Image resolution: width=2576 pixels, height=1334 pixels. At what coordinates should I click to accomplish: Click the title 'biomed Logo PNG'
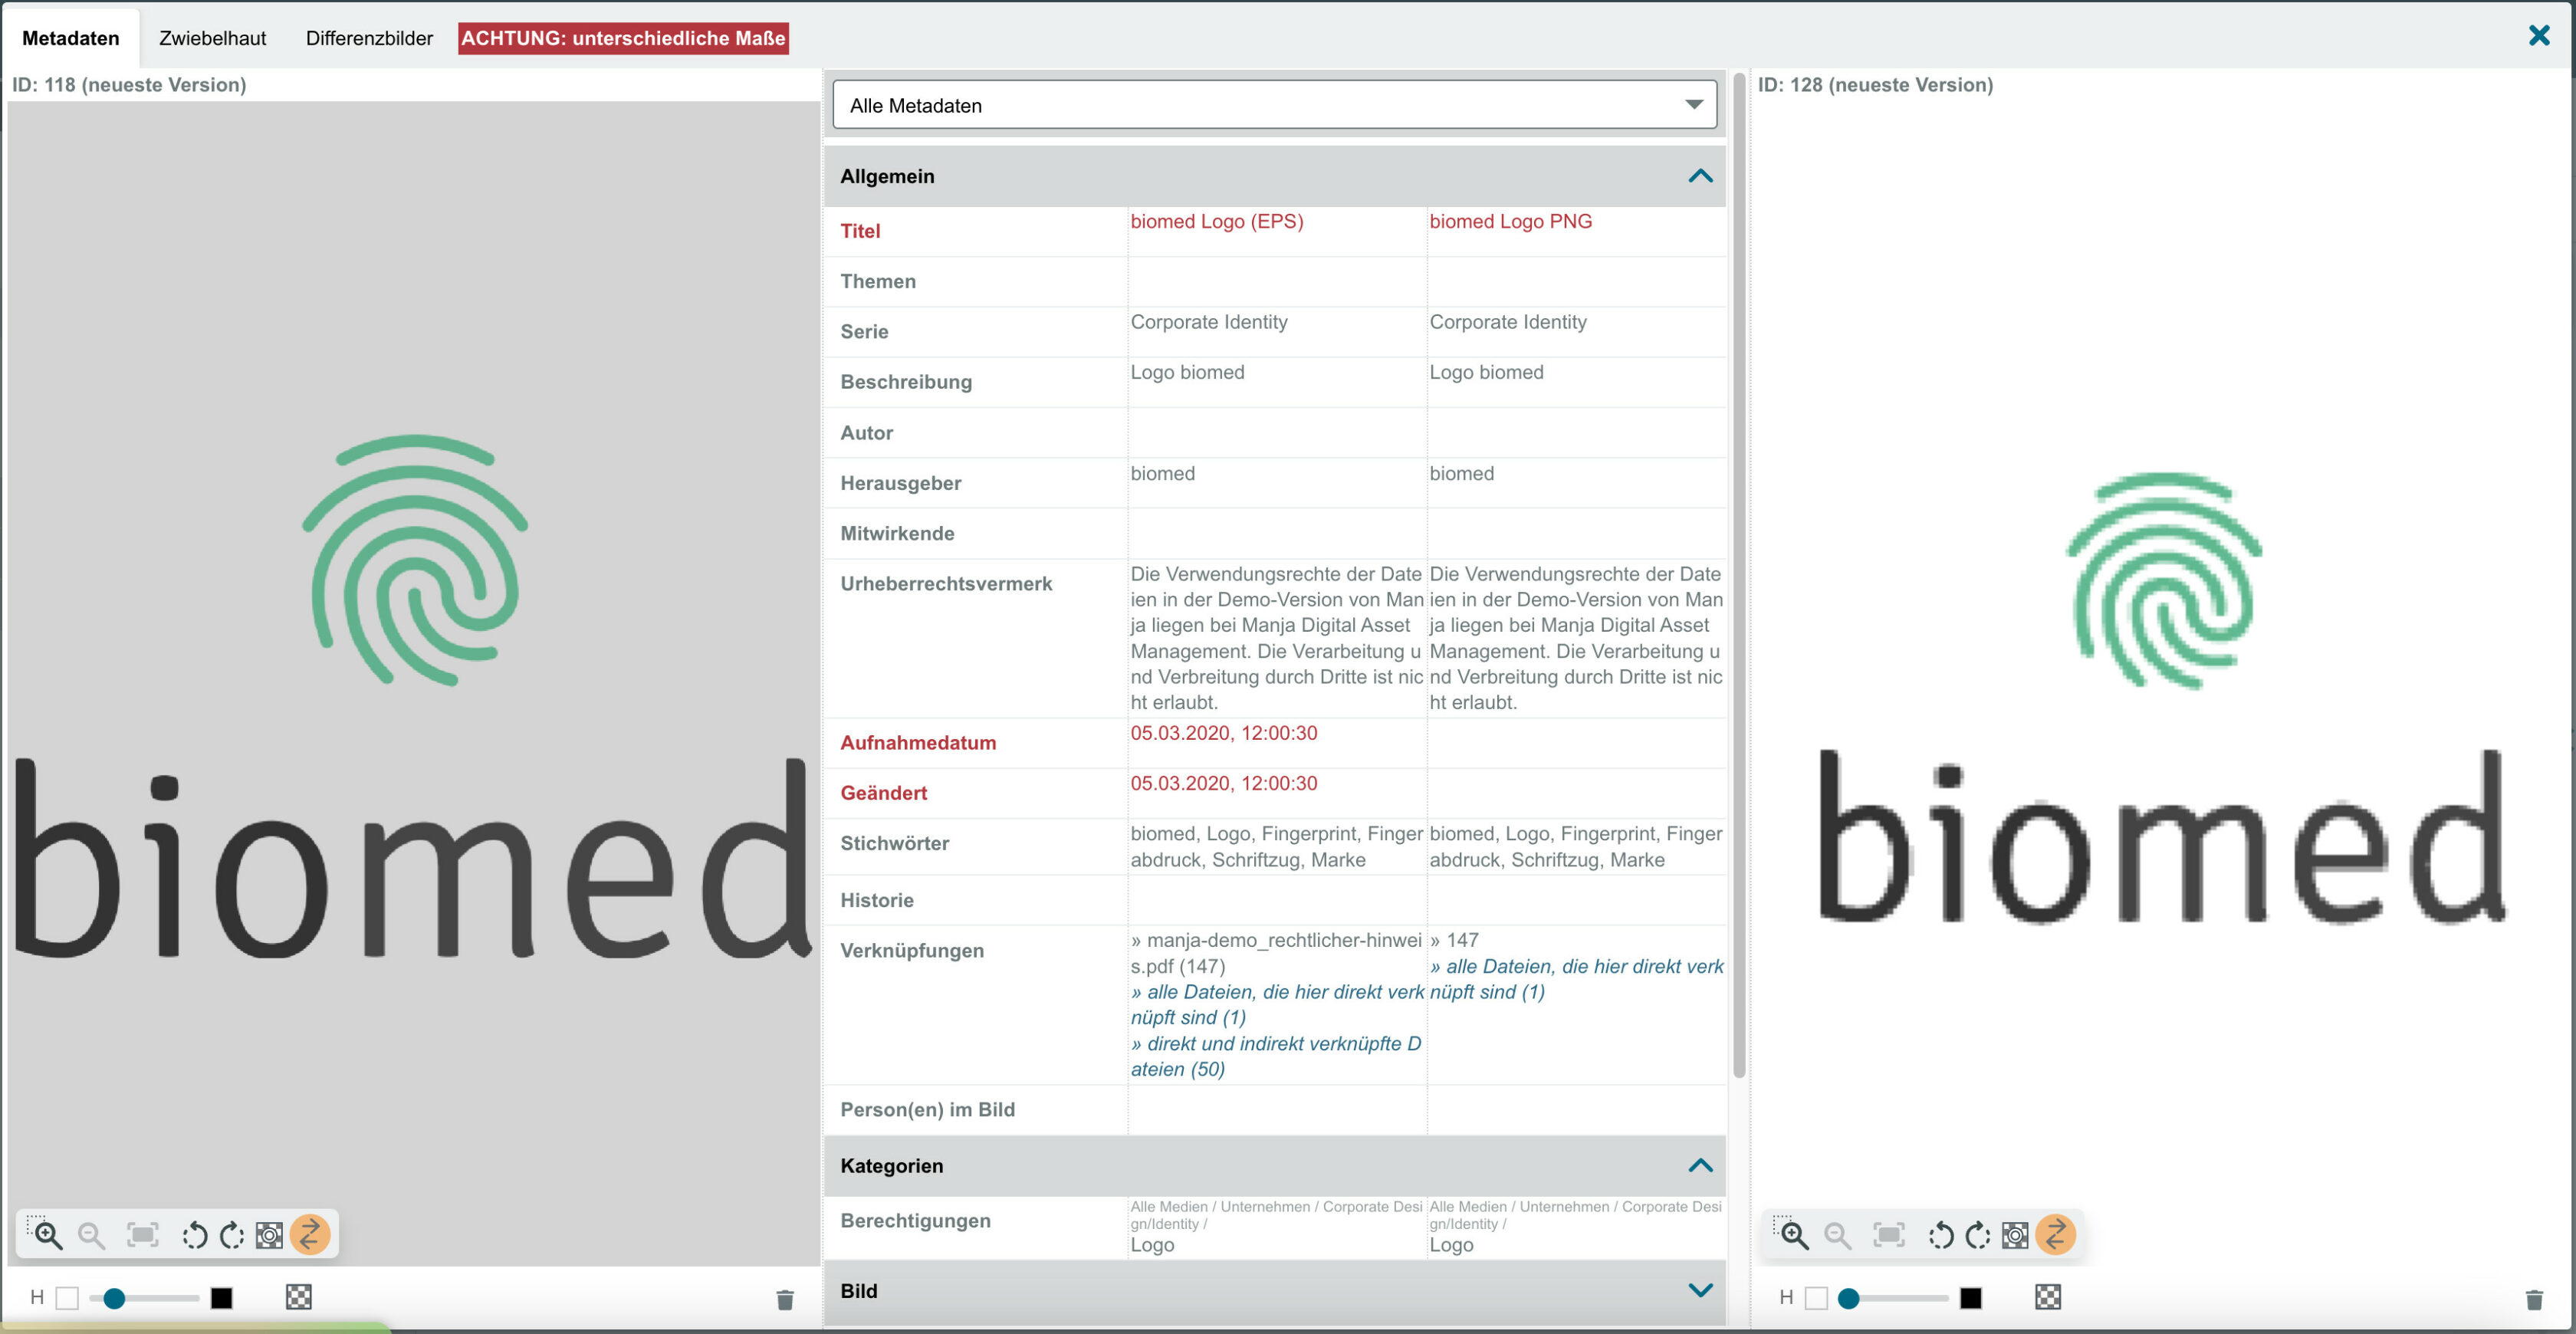tap(1510, 221)
